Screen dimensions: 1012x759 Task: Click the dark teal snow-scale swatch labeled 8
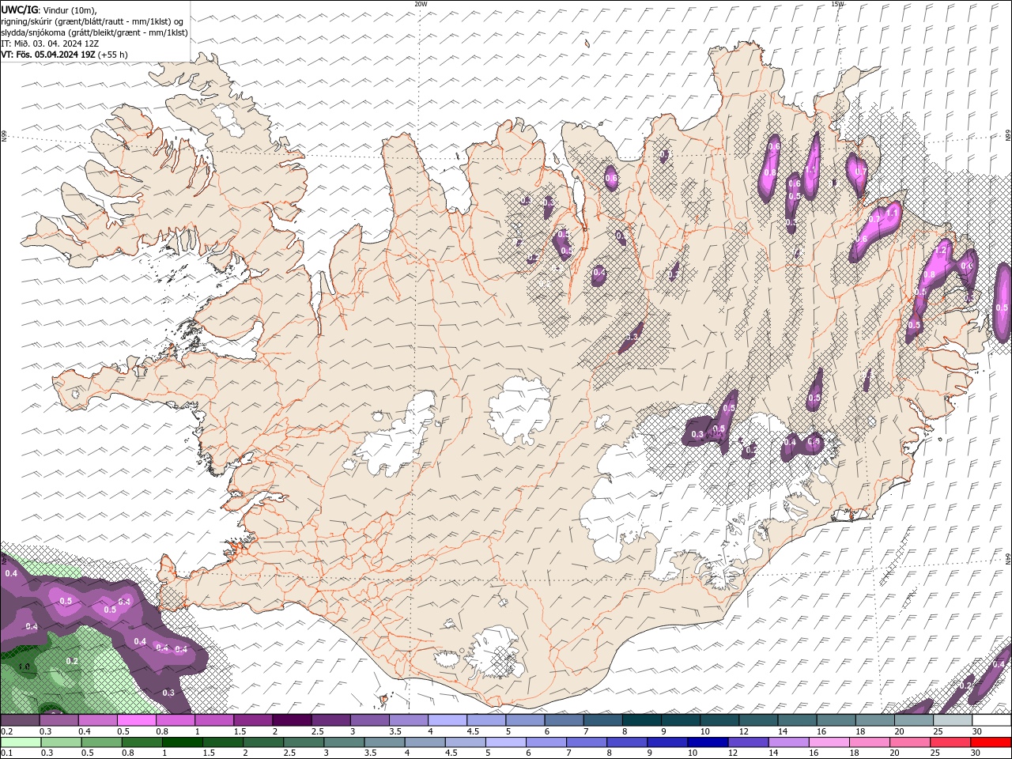[x=641, y=720]
